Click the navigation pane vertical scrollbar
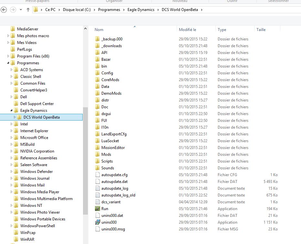Screen dimensions: 301x244 [85, 162]
